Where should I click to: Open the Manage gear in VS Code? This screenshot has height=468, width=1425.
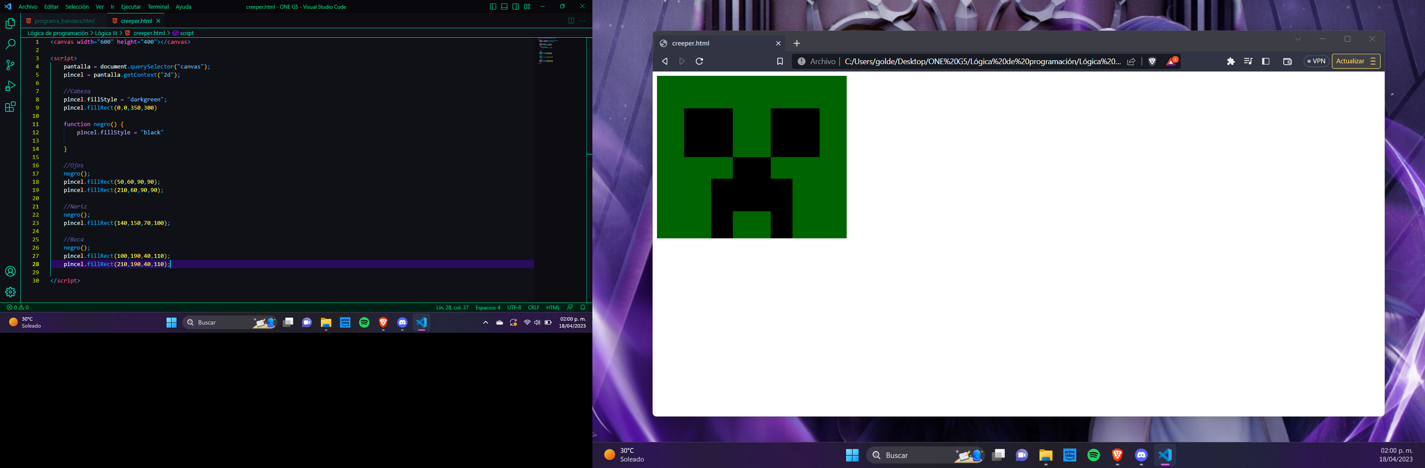tap(10, 292)
